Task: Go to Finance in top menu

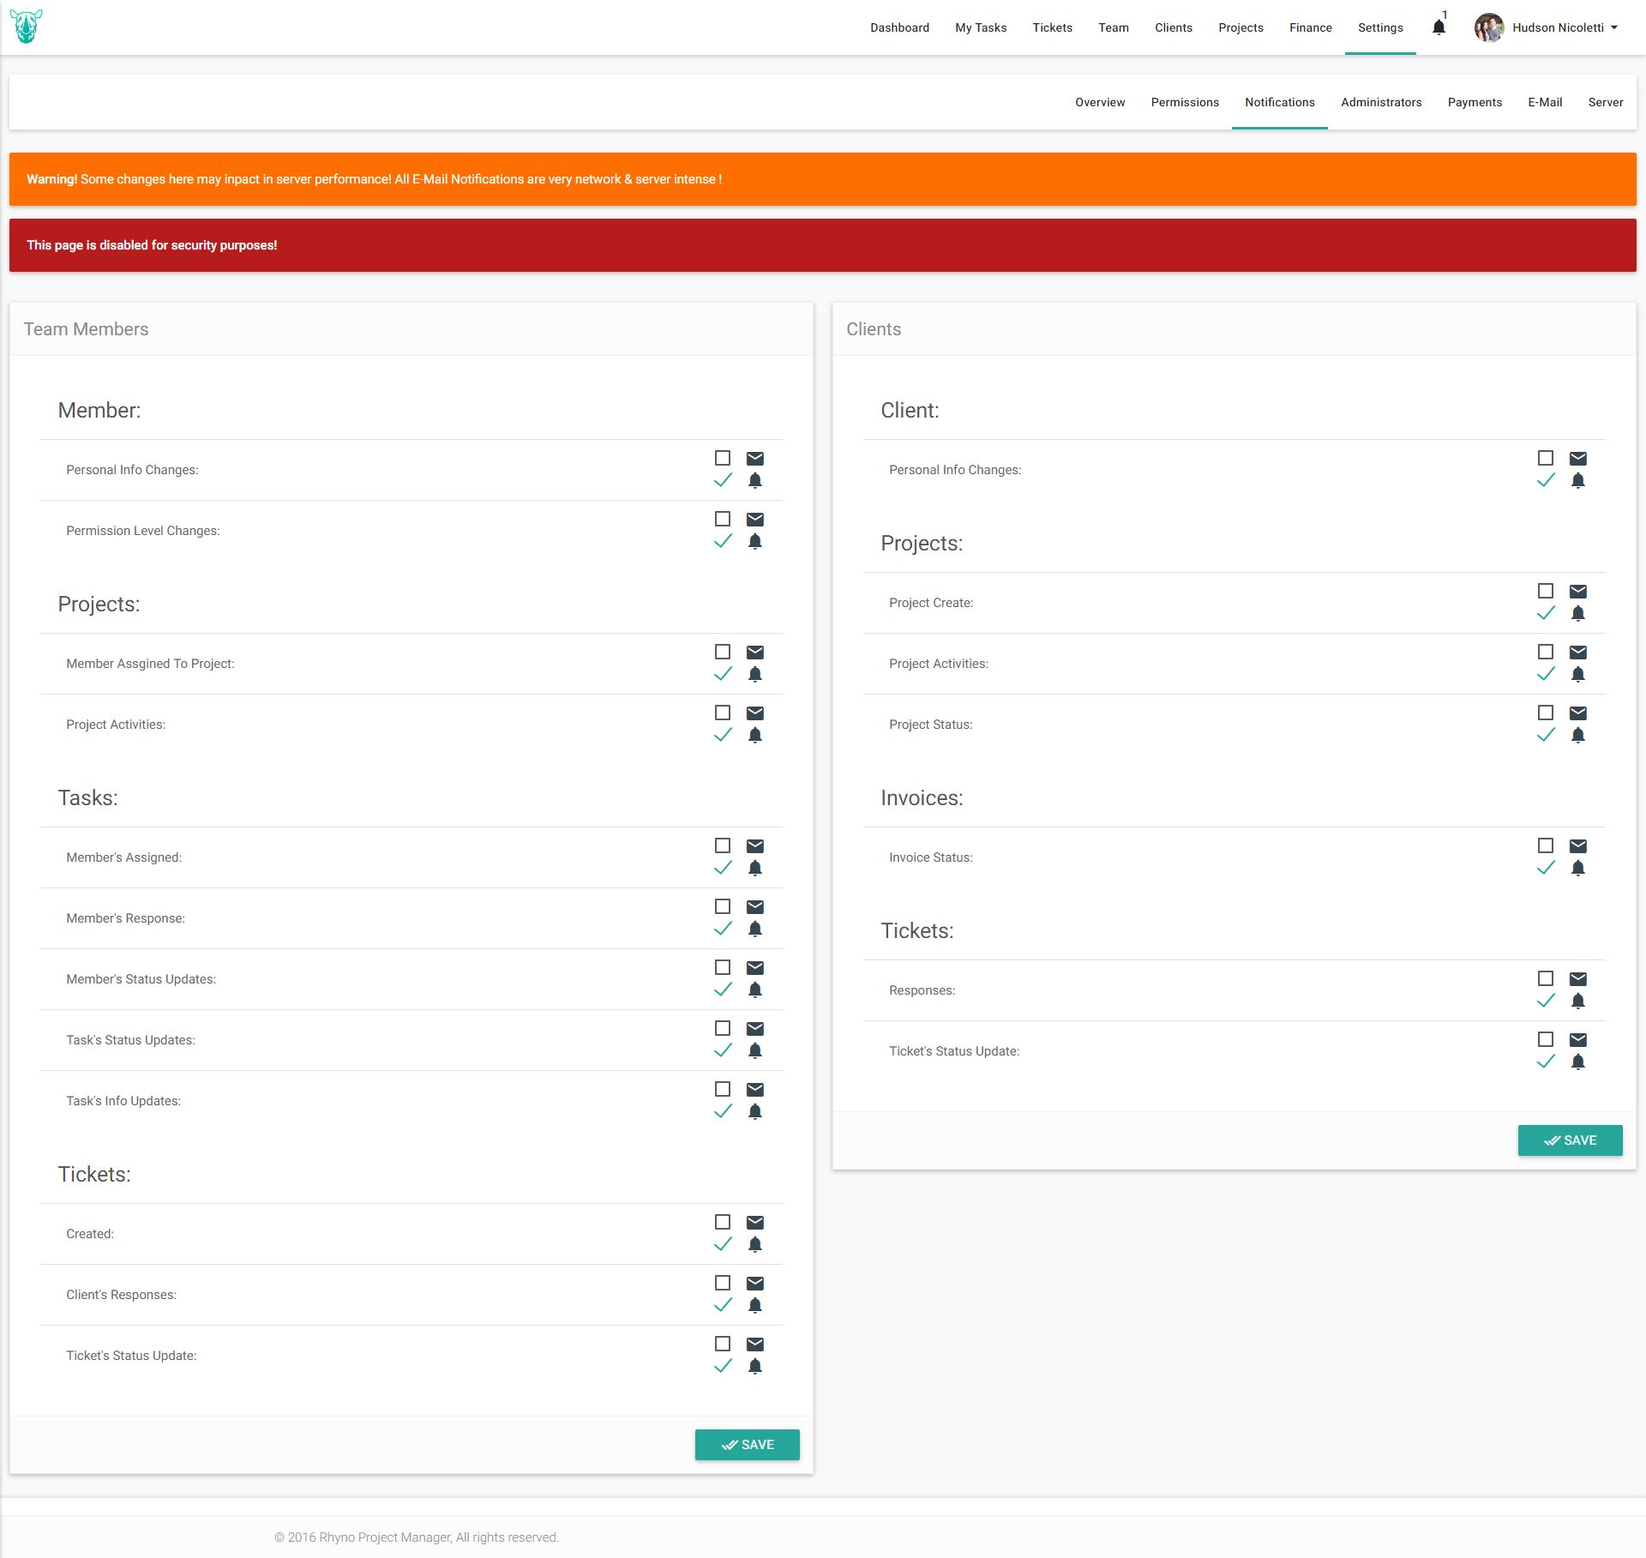Action: [1310, 27]
